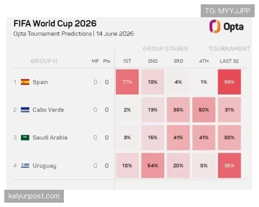This screenshot has width=259, height=207.
Task: Click the 1ST column header
Action: coord(127,61)
